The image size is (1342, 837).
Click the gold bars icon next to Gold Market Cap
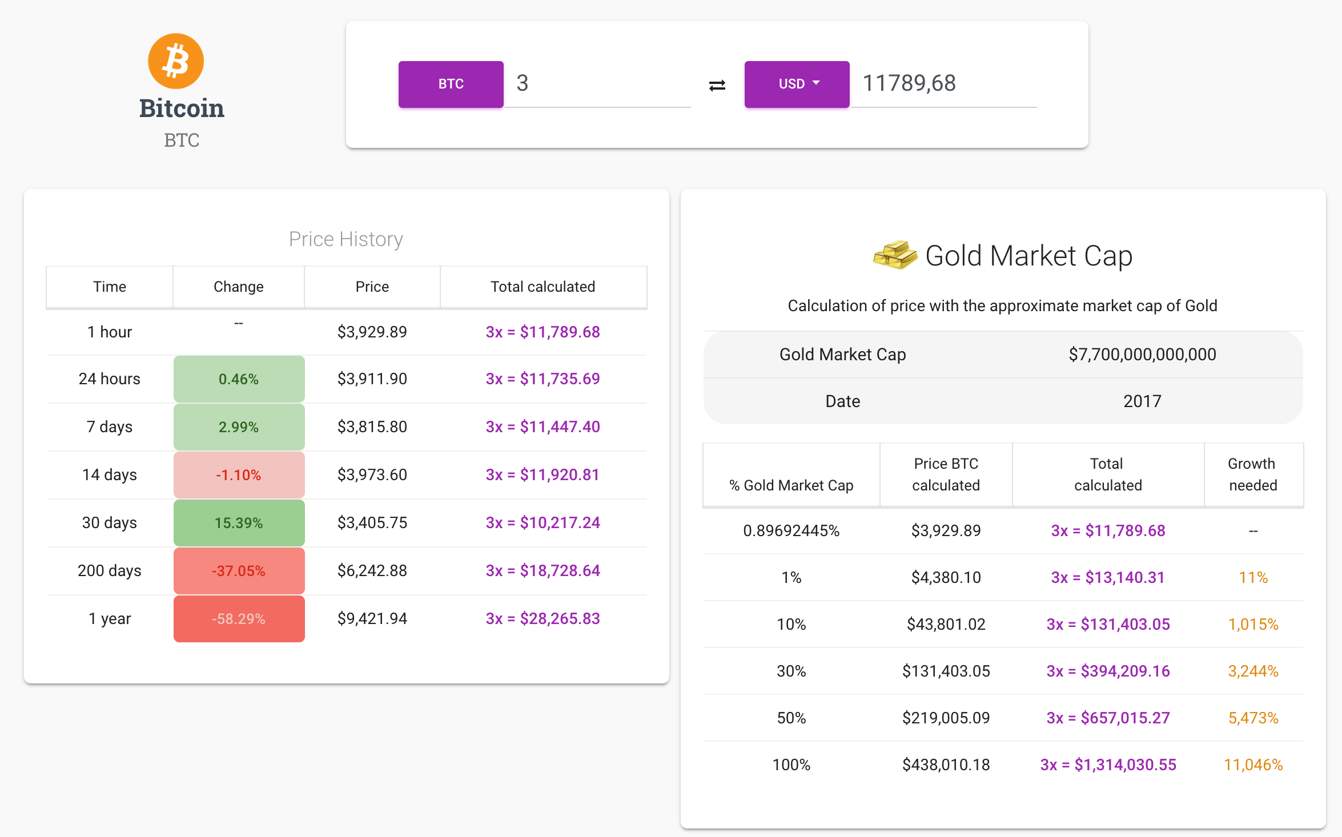click(x=894, y=255)
